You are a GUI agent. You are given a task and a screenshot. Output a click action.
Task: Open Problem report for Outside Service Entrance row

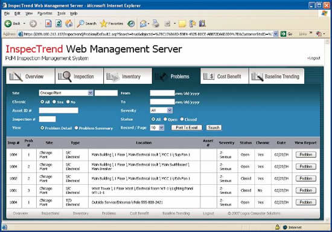coord(306,202)
